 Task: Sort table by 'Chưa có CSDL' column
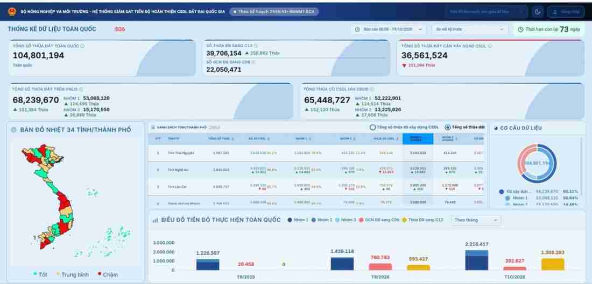pos(385,139)
